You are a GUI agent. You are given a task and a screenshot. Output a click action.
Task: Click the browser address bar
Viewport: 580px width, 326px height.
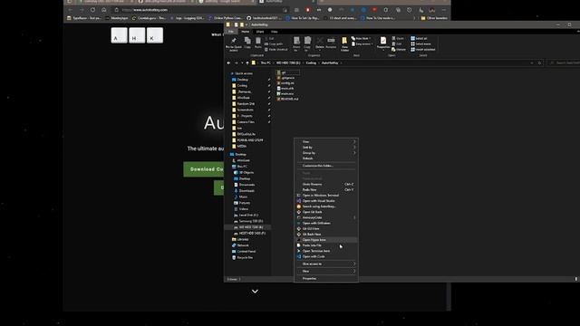tap(199, 10)
